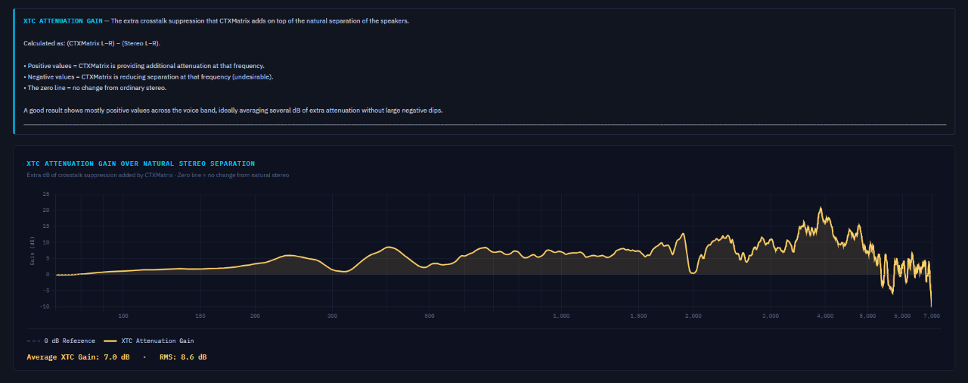Viewport: 968px width, 383px height.
Task: Click the y-axis label 10
Action: pyautogui.click(x=46, y=242)
